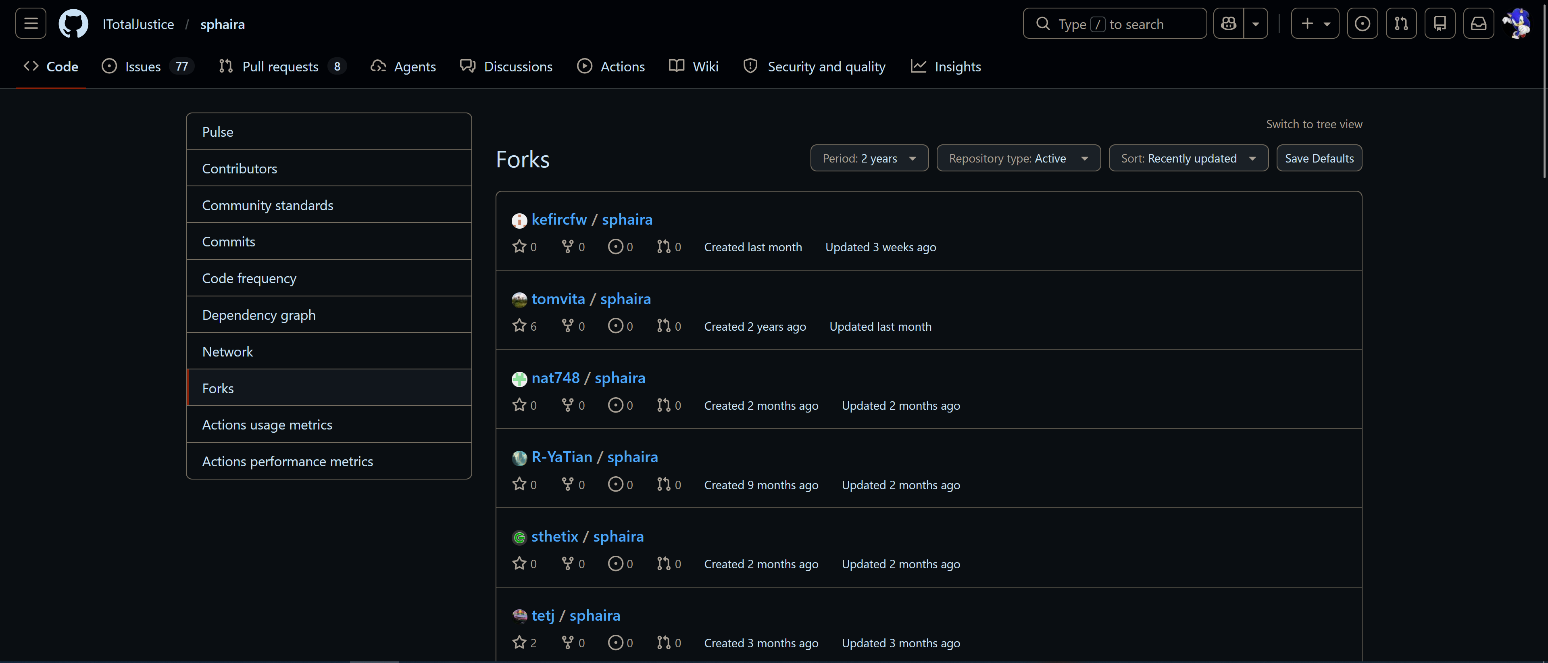
Task: Open Dependency graph in sidebar
Action: click(x=329, y=315)
